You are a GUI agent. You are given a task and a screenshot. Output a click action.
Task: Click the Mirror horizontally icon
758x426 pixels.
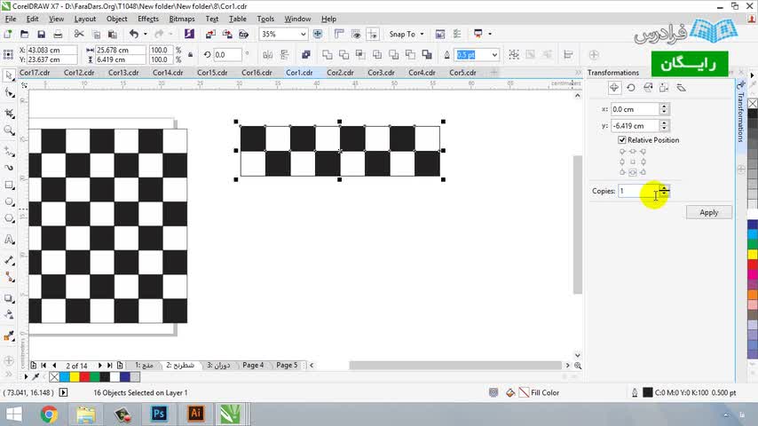[267, 55]
